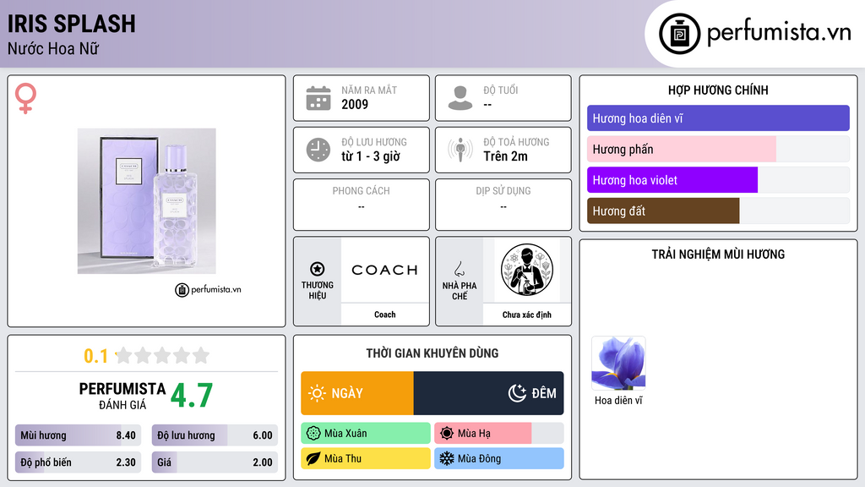Click the Độ lưu hương 6.00 score bar
Image resolution: width=865 pixels, height=487 pixels.
point(215,435)
